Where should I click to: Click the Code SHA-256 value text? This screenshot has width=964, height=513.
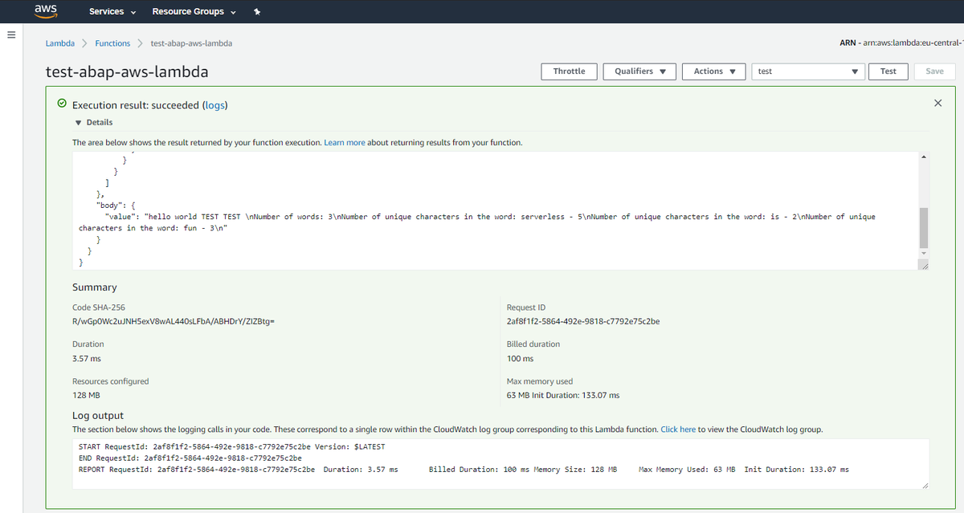pos(174,322)
